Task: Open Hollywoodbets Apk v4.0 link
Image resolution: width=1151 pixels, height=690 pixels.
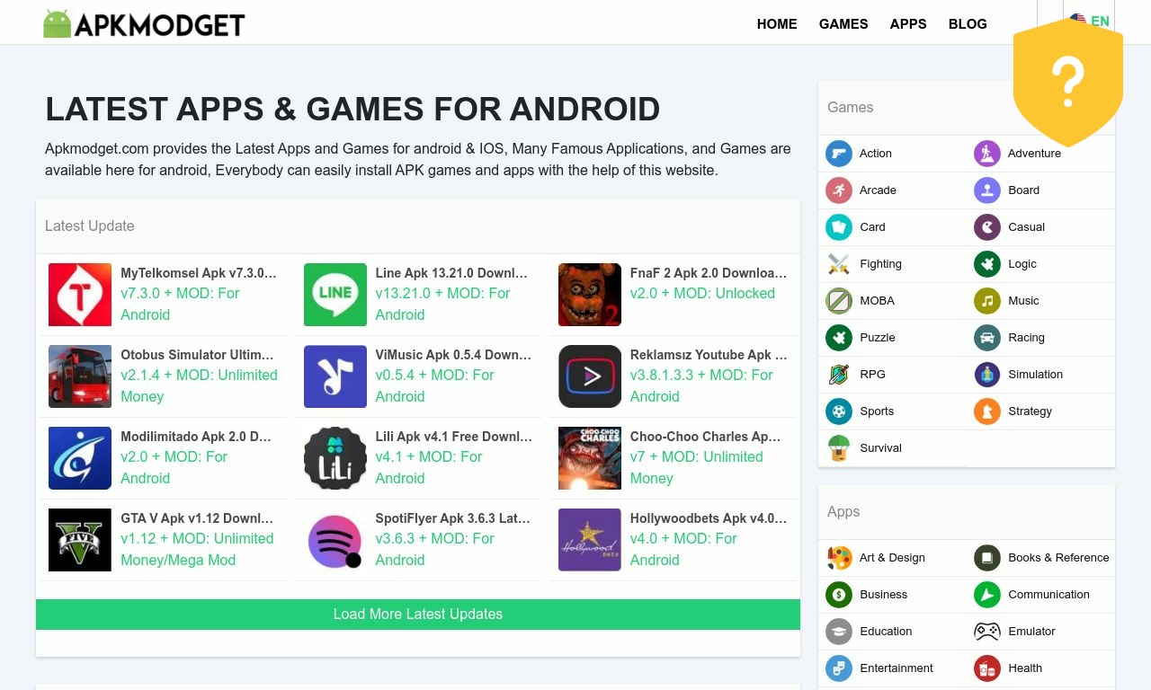Action: 709,518
